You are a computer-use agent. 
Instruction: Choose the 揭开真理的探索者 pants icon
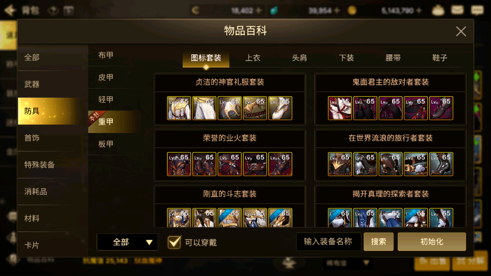pos(390,217)
